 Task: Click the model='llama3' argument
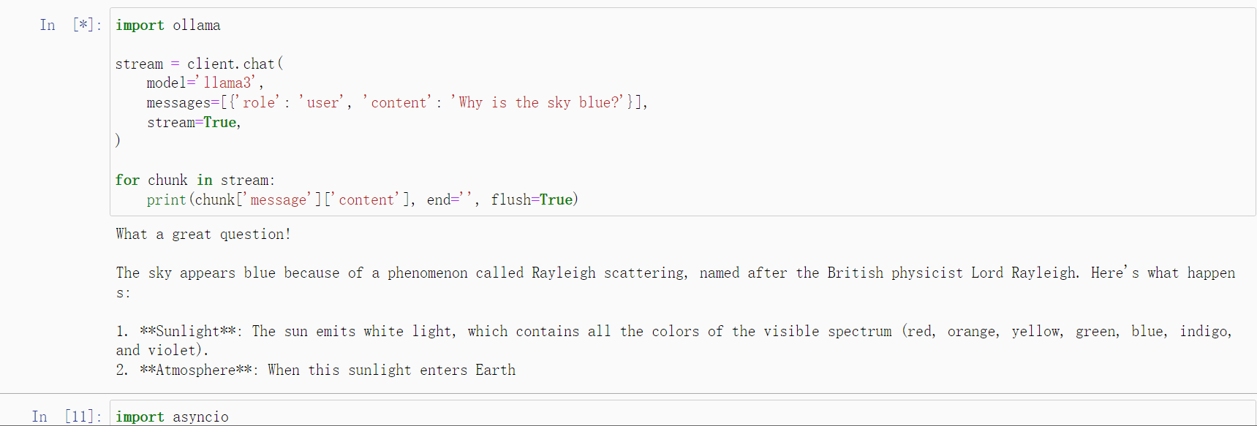[x=205, y=83]
